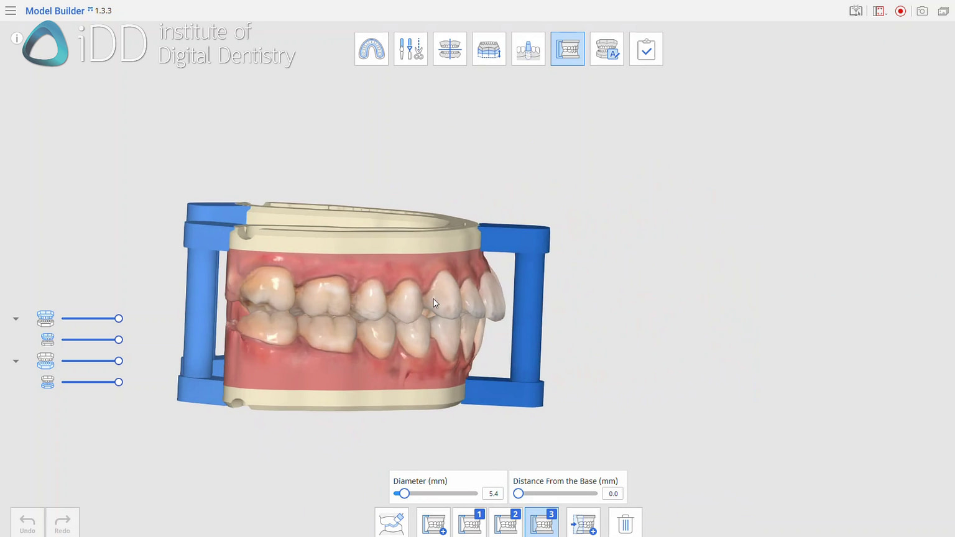Open the impression scan step

(x=371, y=48)
